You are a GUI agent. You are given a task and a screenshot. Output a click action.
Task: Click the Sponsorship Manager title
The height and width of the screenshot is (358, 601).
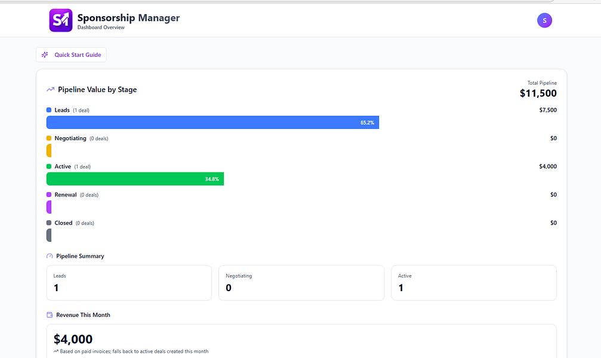coord(128,18)
